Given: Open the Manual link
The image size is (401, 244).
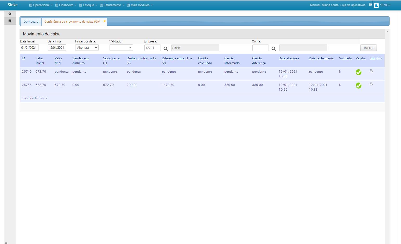Looking at the screenshot, I should point(315,5).
